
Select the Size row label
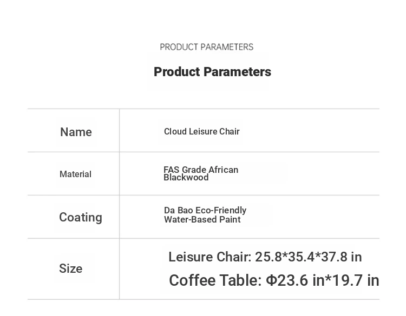tap(70, 268)
